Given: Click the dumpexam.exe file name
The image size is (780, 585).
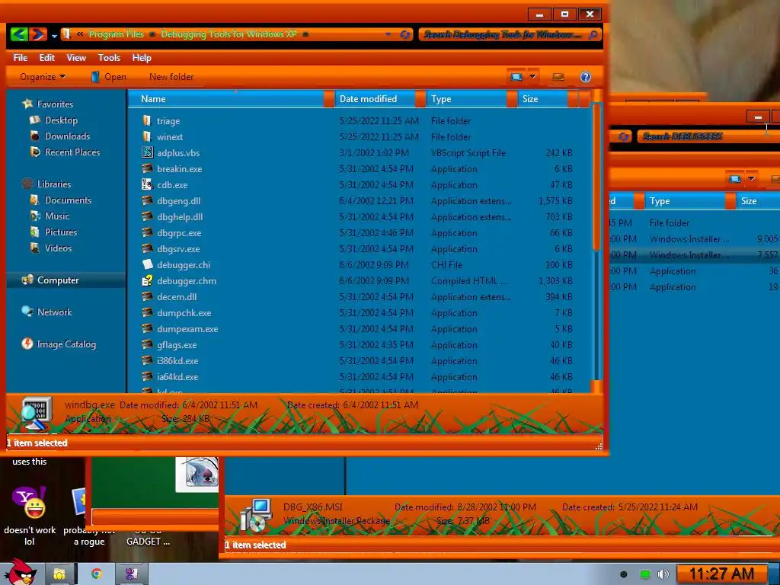Looking at the screenshot, I should (x=187, y=329).
